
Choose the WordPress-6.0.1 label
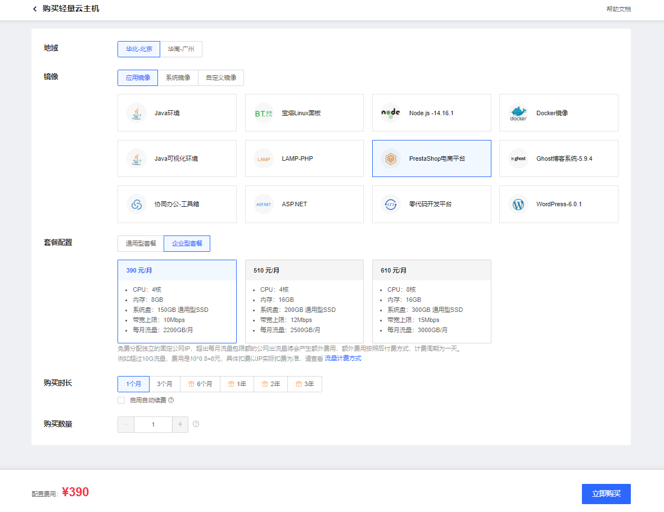pyautogui.click(x=558, y=205)
